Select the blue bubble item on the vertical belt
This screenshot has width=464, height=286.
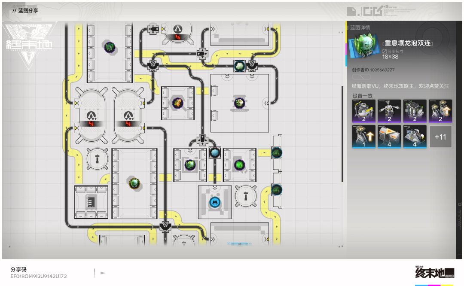tap(215, 152)
